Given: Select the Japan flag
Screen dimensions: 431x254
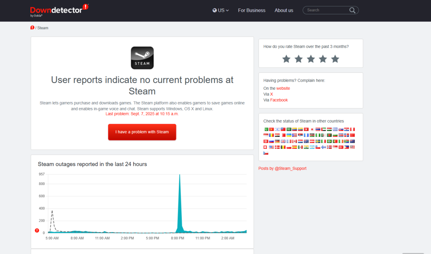Looking at the screenshot, I should pyautogui.click(x=312, y=129).
